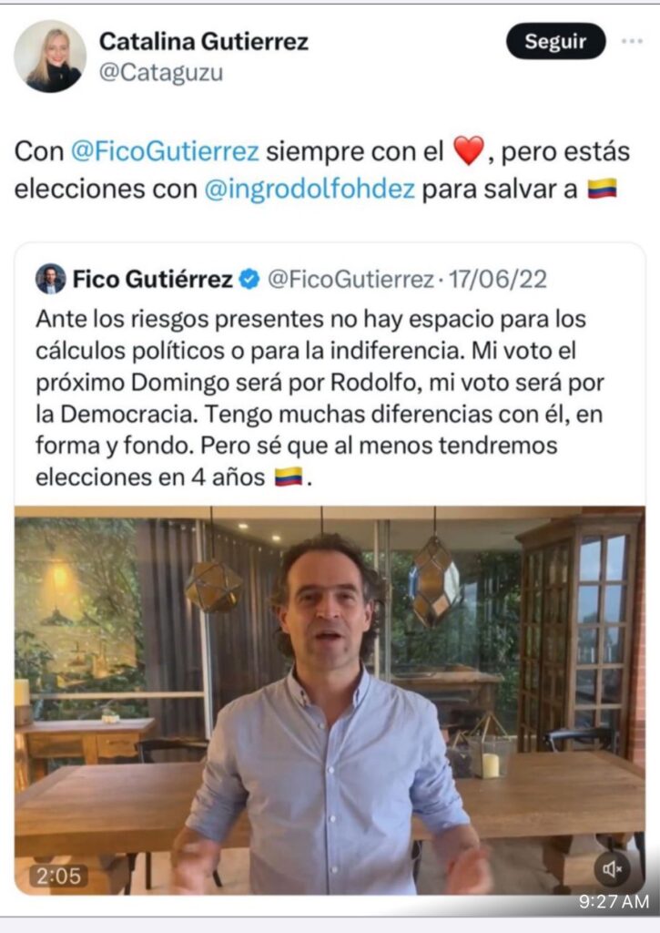
Task: Open the three-dot more options menu
Action: [632, 41]
